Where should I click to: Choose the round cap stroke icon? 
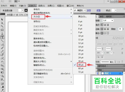(x=105, y=25)
